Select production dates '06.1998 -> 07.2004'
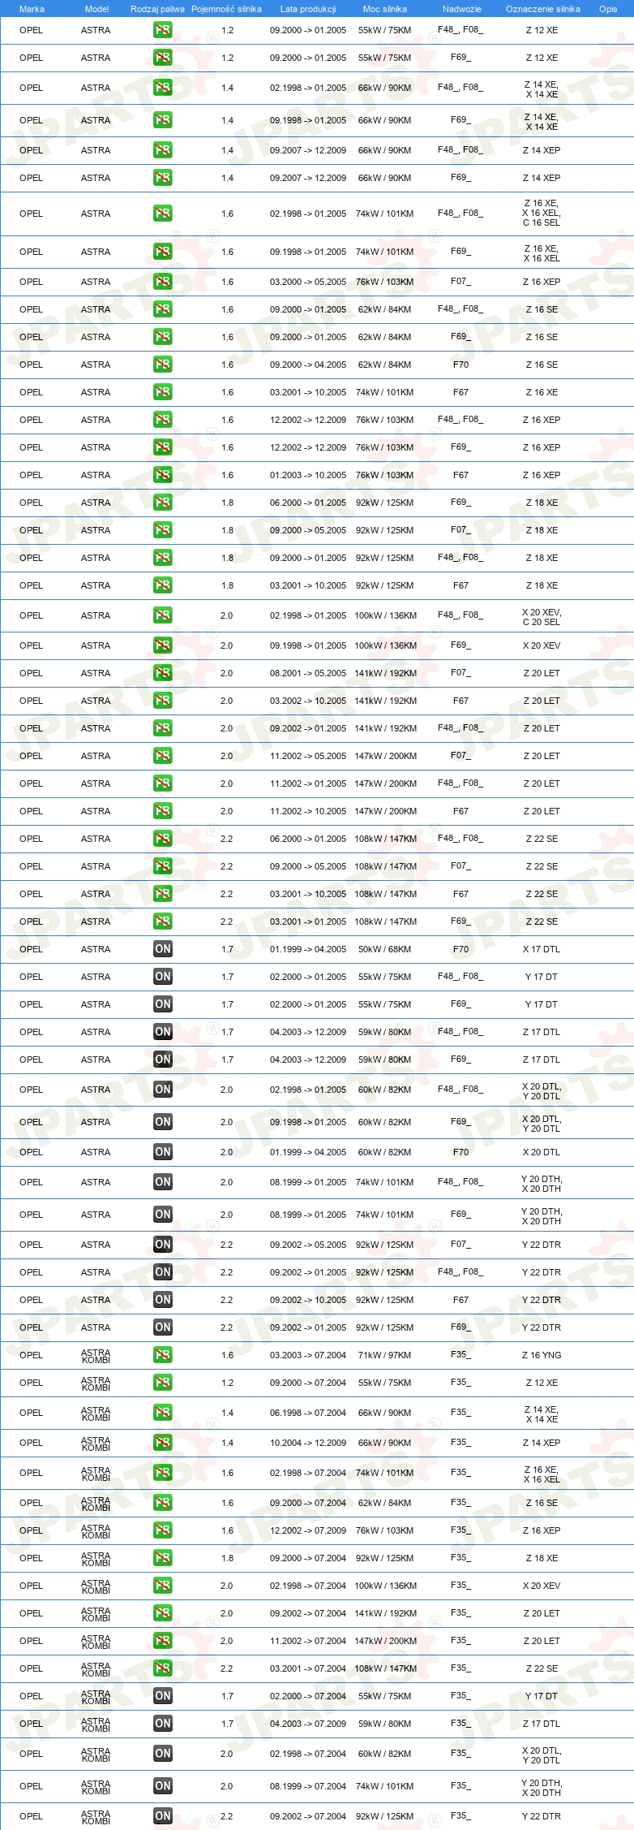 click(x=308, y=1413)
